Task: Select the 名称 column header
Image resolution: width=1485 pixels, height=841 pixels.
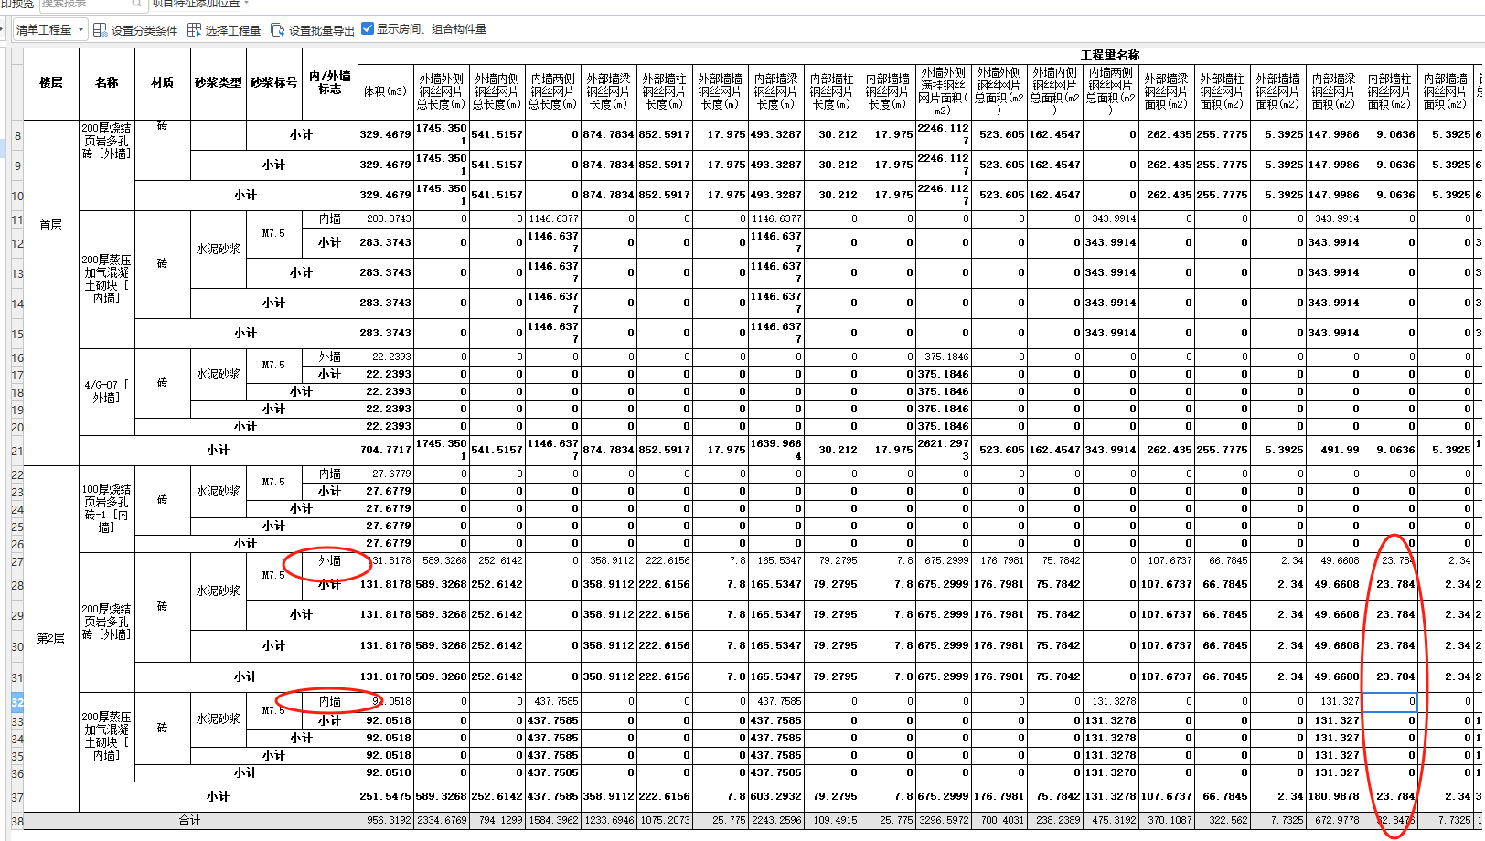Action: click(x=107, y=83)
